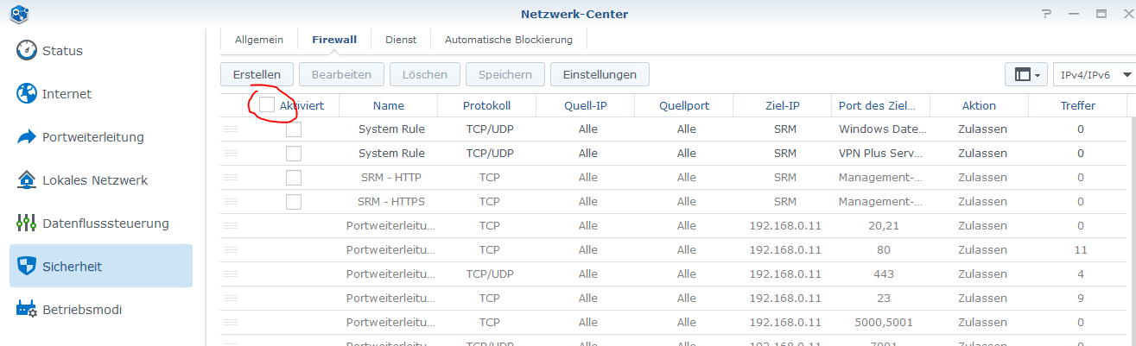1136x346 pixels.
Task: Click the Lokales Netzwerk house icon
Action: tap(27, 180)
